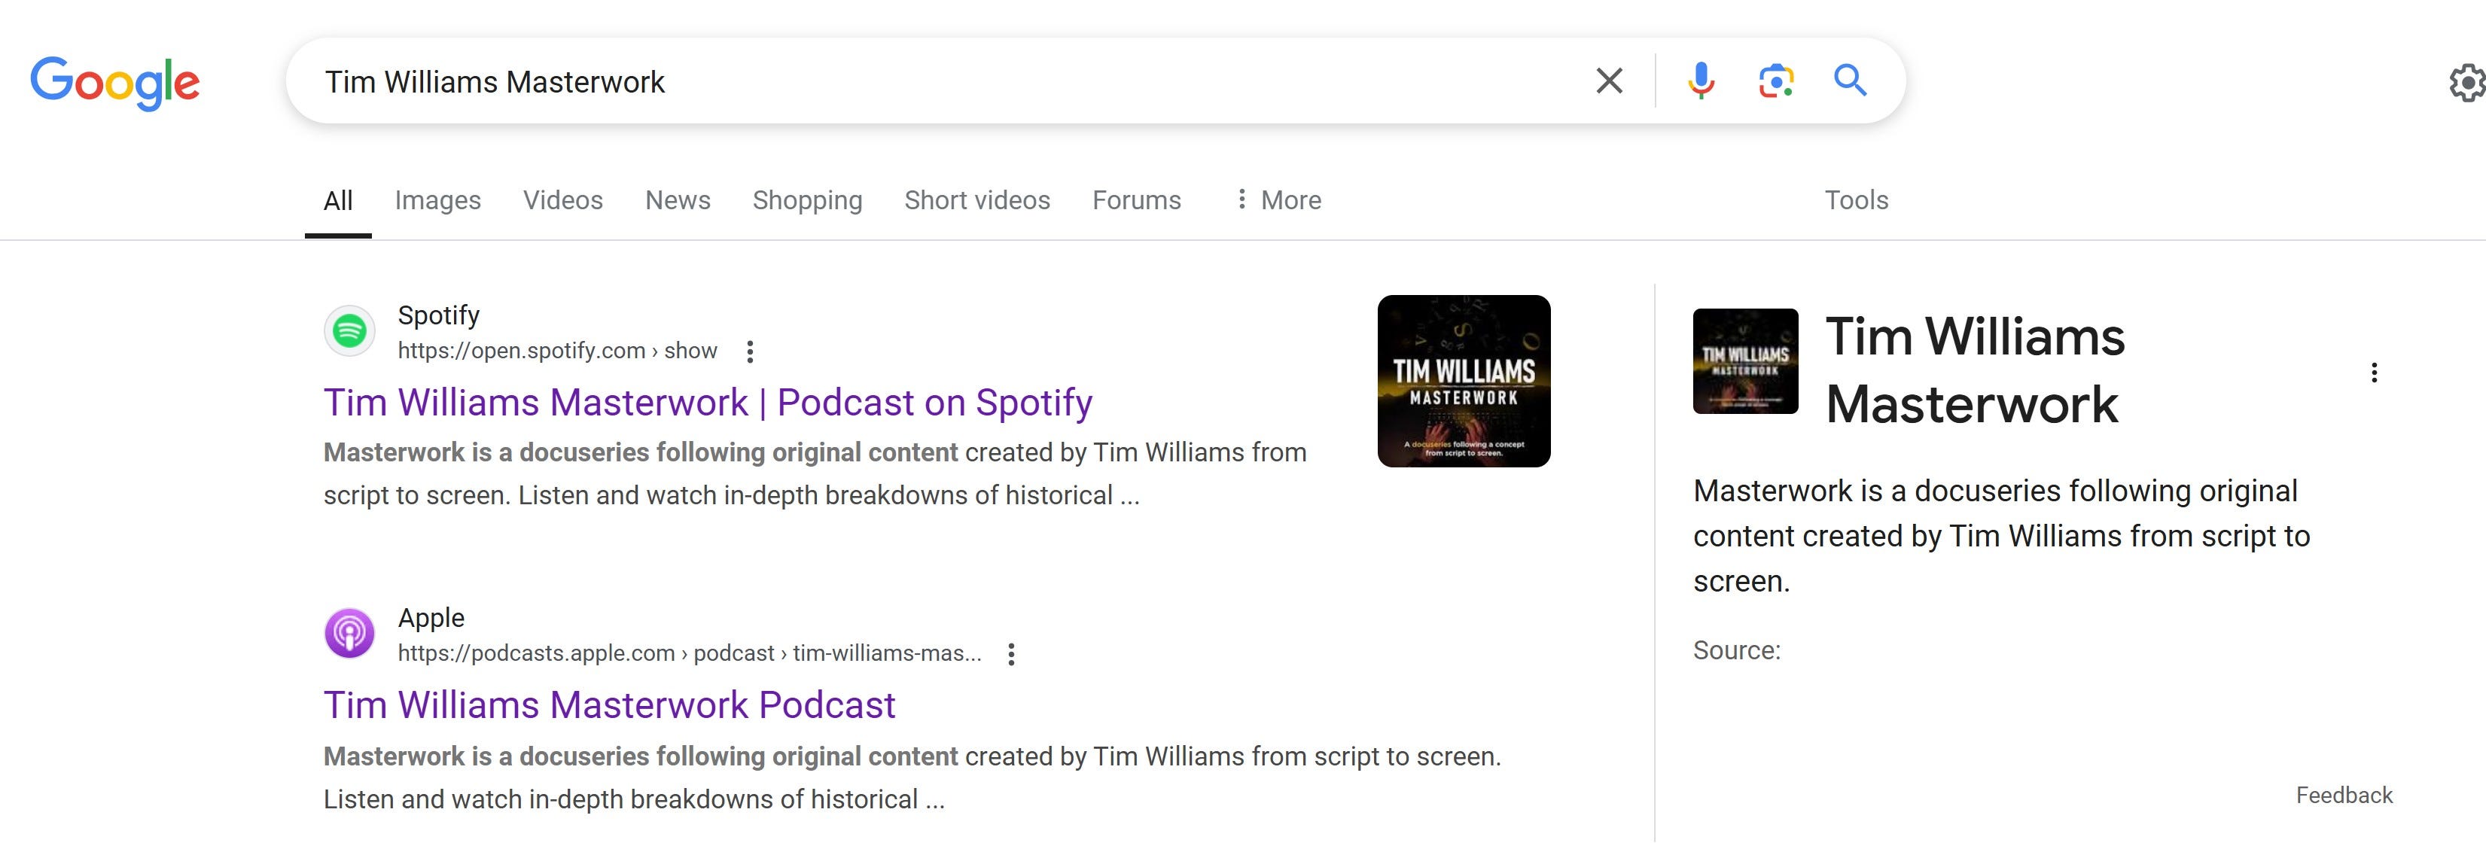The width and height of the screenshot is (2486, 858).
Task: Click the knowledge panel podcast cover image
Action: pyautogui.click(x=1745, y=361)
